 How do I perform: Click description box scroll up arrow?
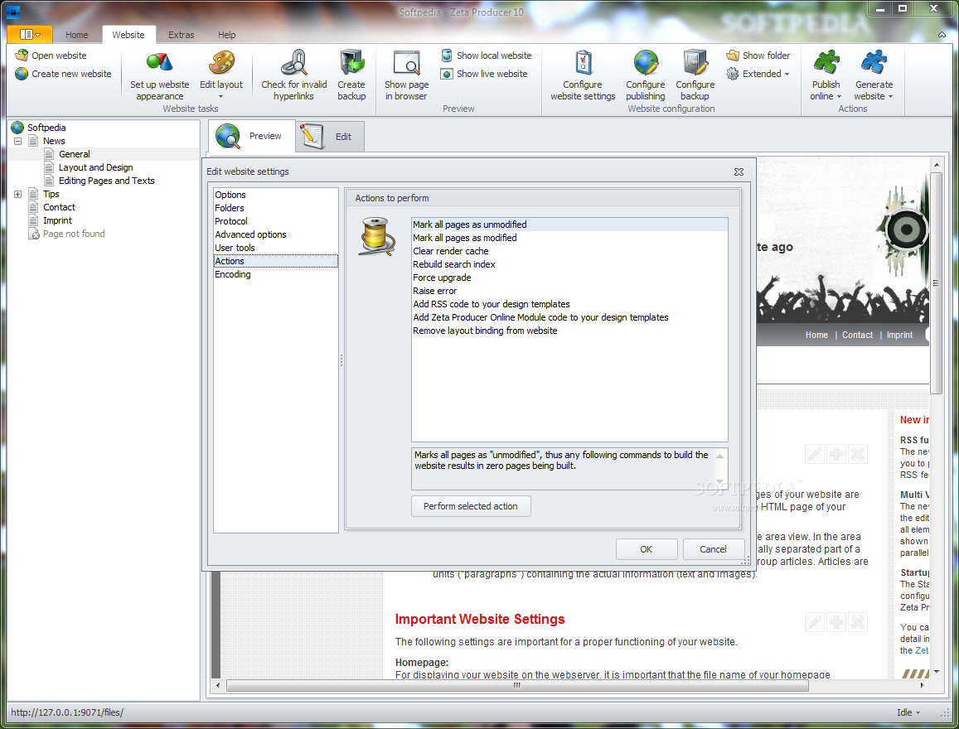click(x=720, y=456)
